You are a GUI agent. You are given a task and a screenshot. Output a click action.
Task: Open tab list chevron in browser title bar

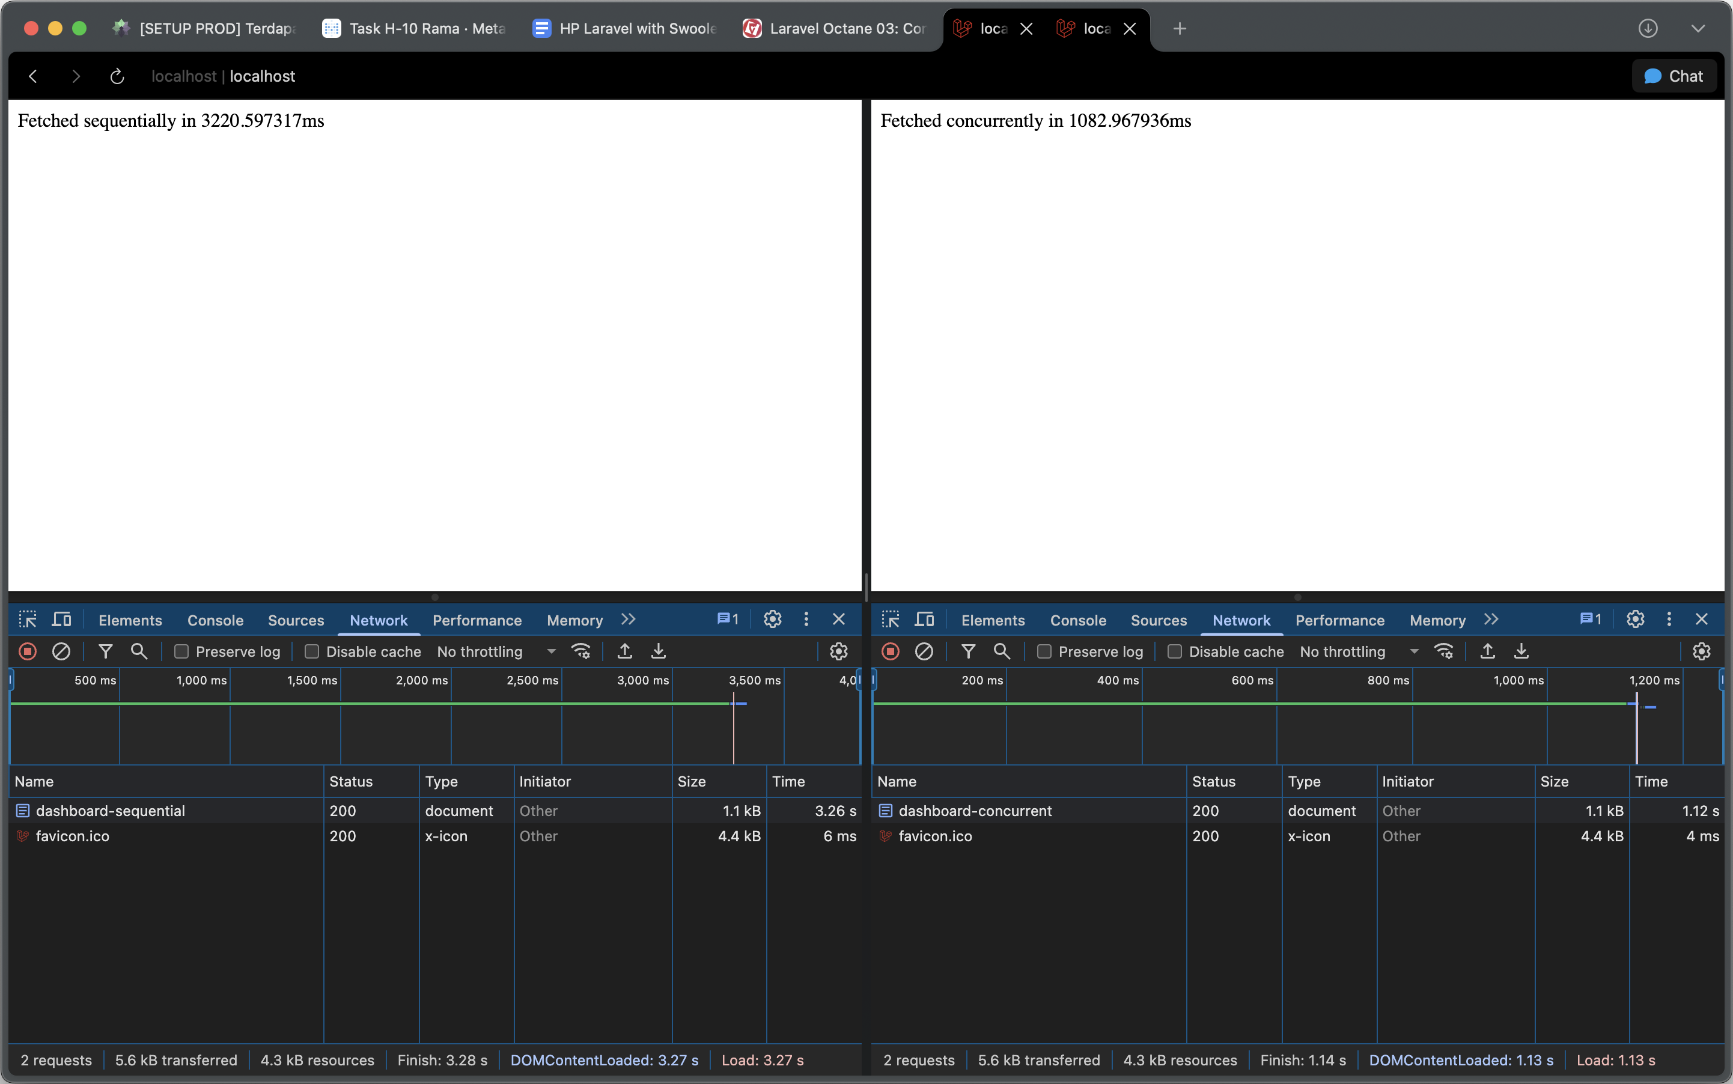click(1697, 29)
